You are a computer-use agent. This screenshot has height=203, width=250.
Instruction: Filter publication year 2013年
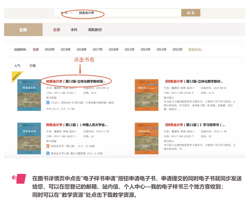161,49
